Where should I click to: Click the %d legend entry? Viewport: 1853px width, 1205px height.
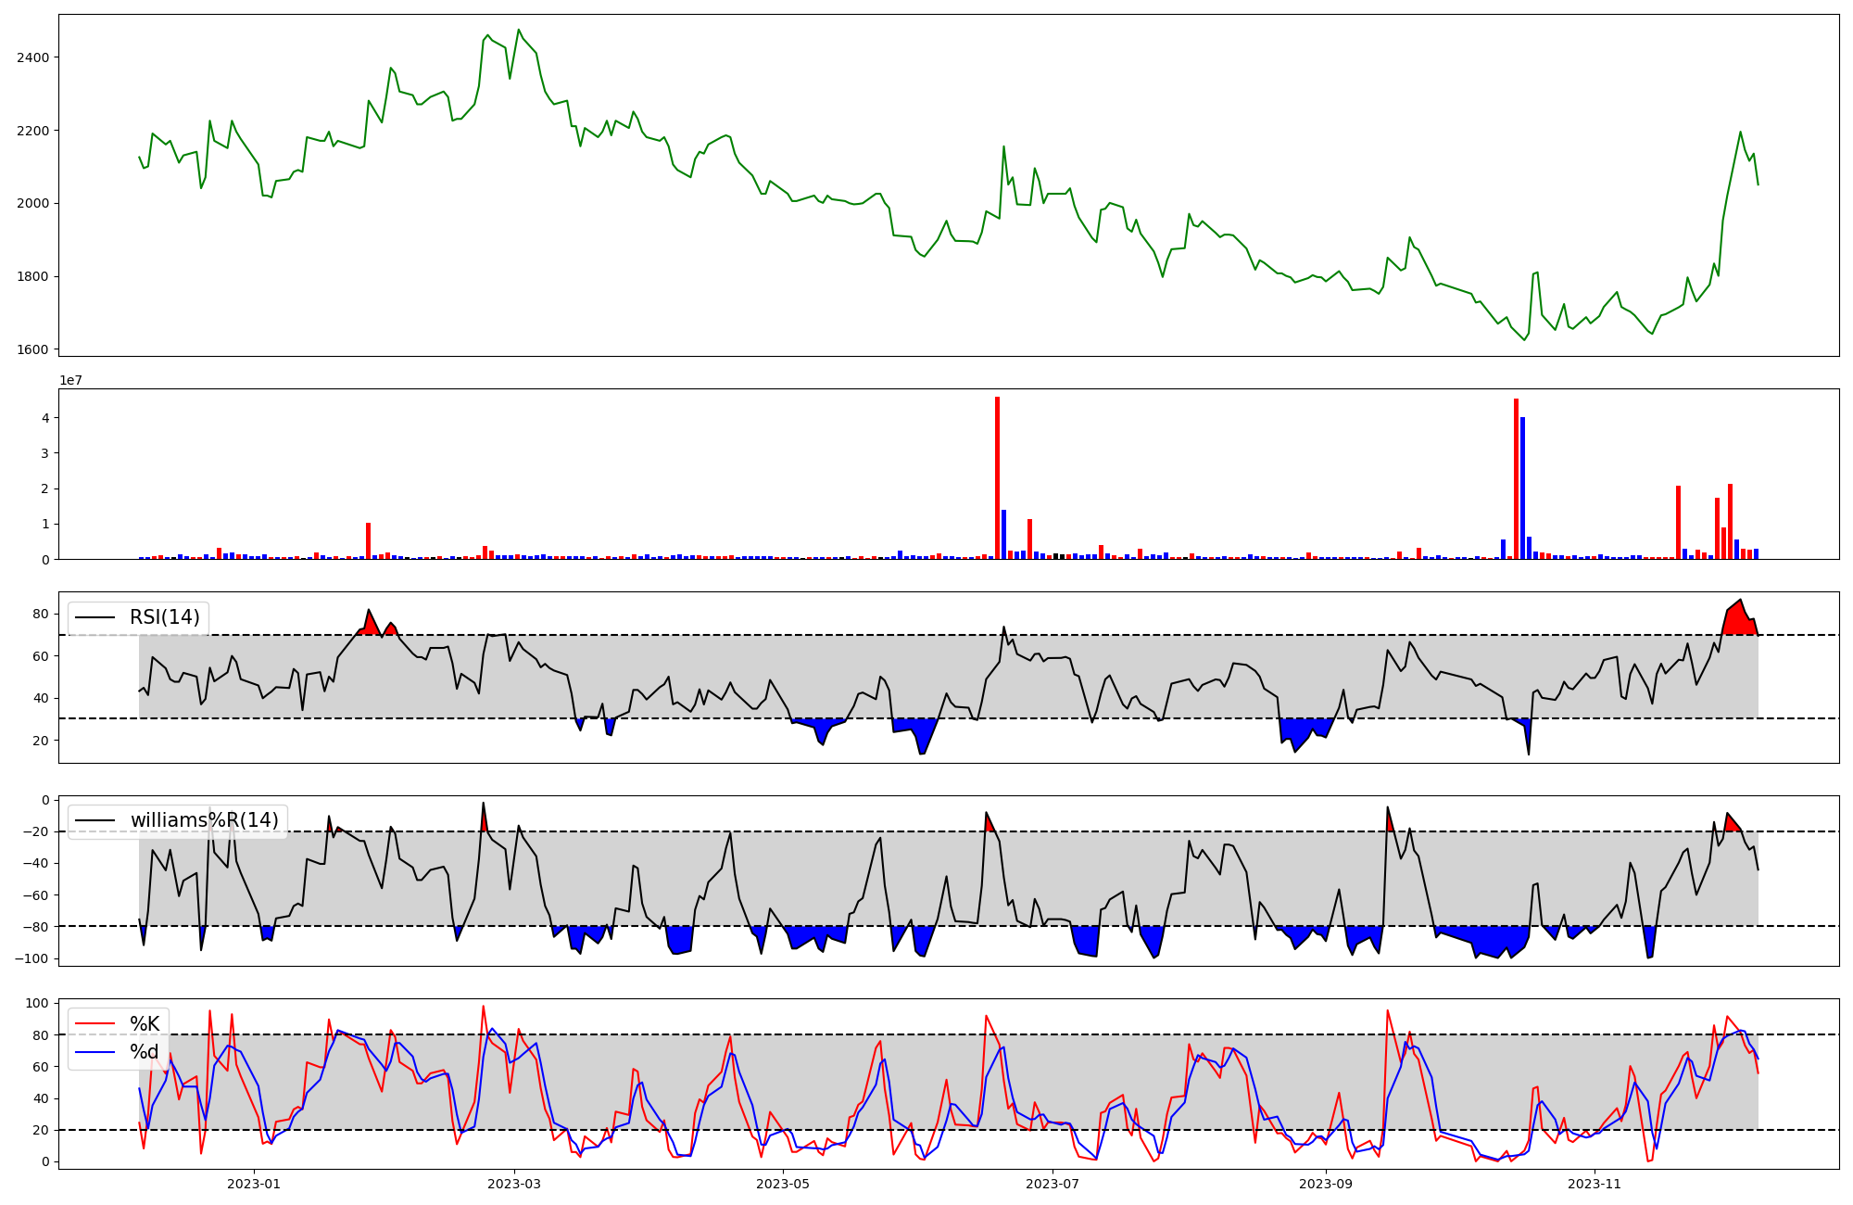[145, 1052]
